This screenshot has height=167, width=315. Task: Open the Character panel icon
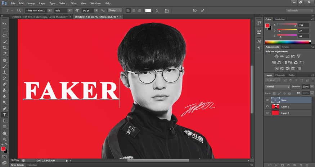coord(259,42)
